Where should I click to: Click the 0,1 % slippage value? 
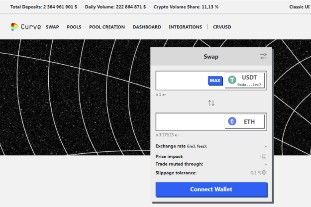[x=256, y=173]
